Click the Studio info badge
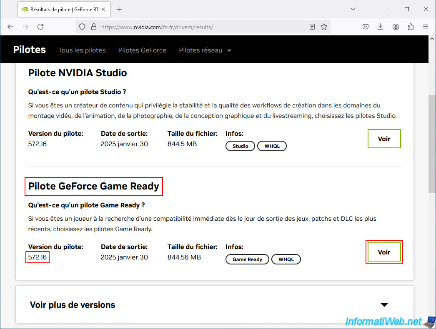Viewport: 436px width, 329px height. (240, 146)
